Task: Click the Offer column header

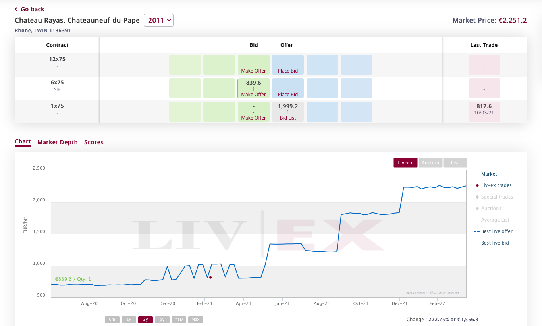Action: [287, 45]
